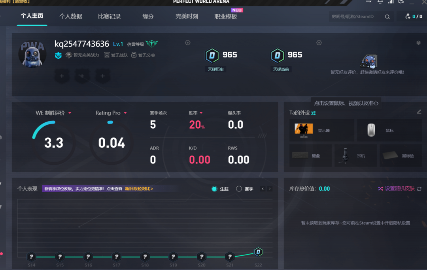The image size is (427, 270).
Task: Open the 胜率 dropdown arrow
Action: (201, 113)
